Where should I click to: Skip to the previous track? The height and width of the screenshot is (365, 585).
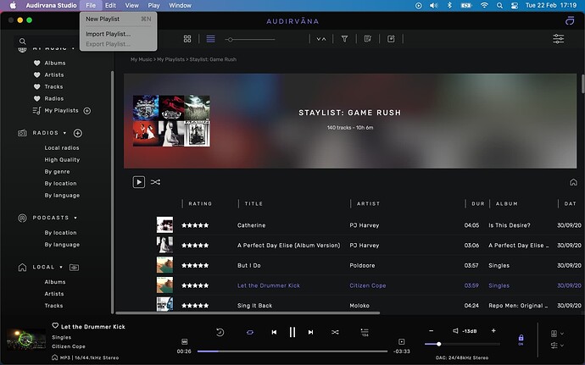click(274, 332)
